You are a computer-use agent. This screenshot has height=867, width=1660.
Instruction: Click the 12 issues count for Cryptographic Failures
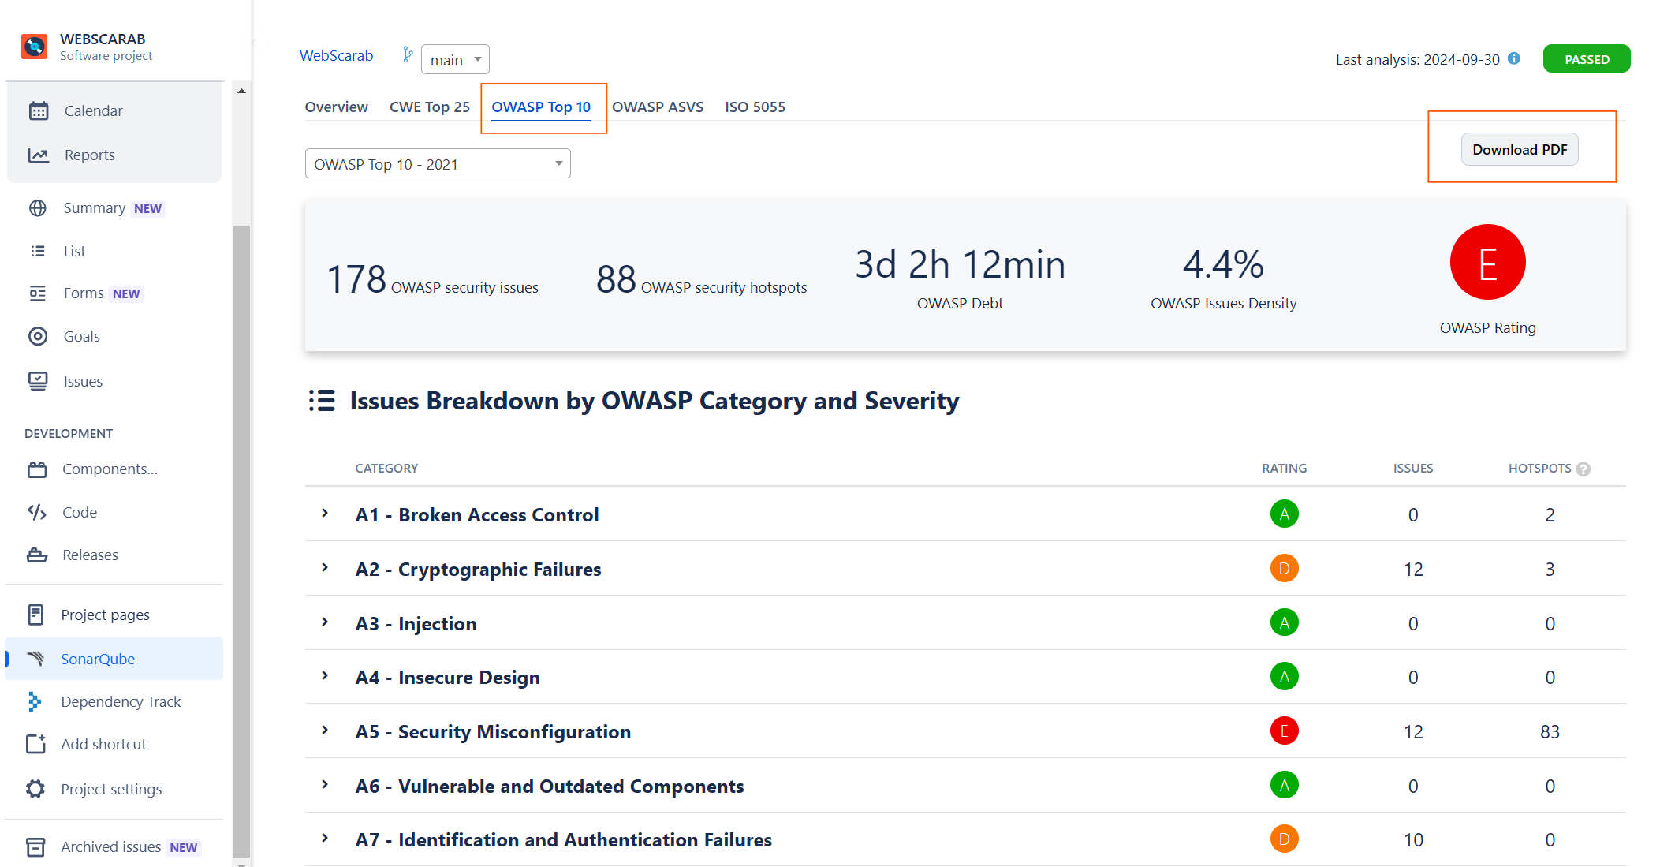point(1413,569)
